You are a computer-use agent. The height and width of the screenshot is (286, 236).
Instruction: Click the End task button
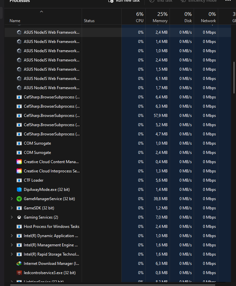[161, 1]
